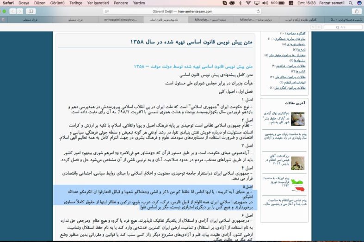Click the Ara find-on-page search field

pyautogui.click(x=343, y=27)
